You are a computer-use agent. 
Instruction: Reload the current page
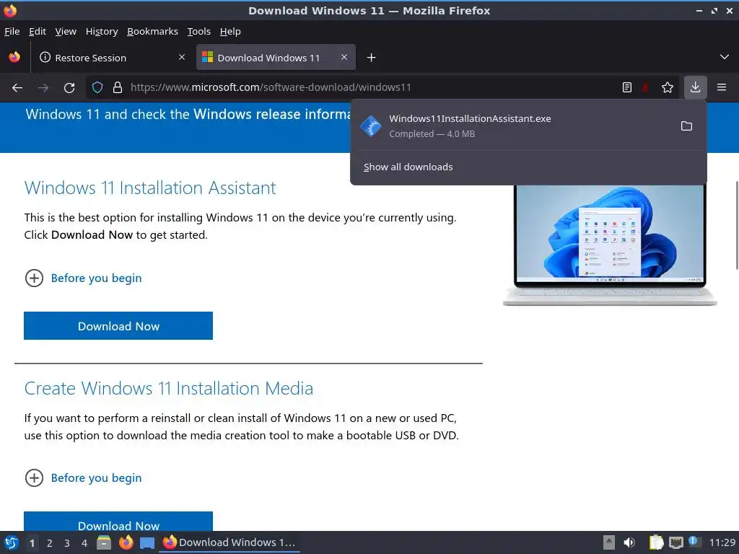69,87
